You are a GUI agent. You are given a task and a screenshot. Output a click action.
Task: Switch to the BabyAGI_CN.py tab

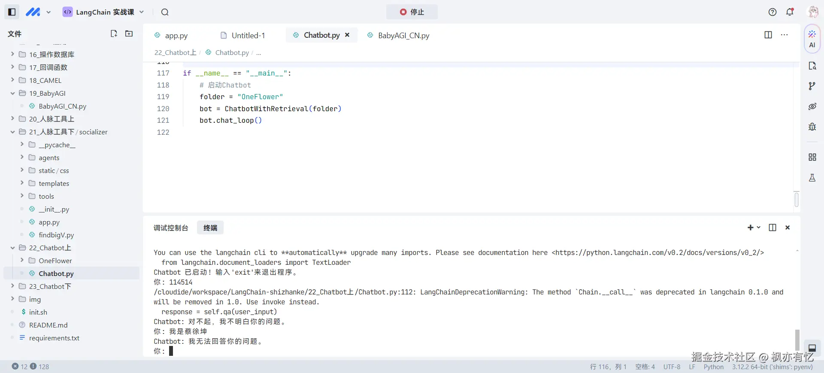pos(403,36)
